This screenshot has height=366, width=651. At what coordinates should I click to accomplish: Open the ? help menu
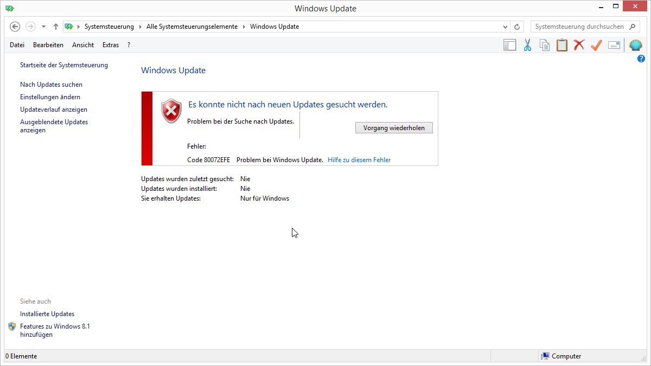129,45
